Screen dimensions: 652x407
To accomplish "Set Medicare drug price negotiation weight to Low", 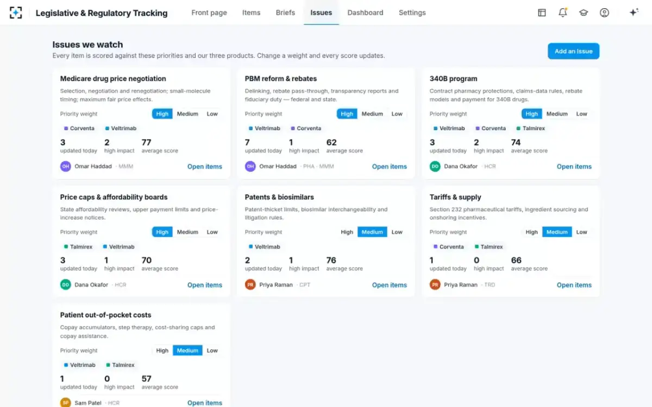I will [212, 114].
